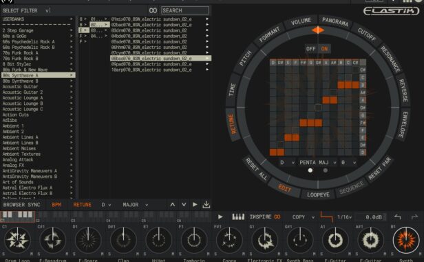424x262 pixels.
Task: Select the Synth Bass pad on G#1
Action: (x=300, y=241)
